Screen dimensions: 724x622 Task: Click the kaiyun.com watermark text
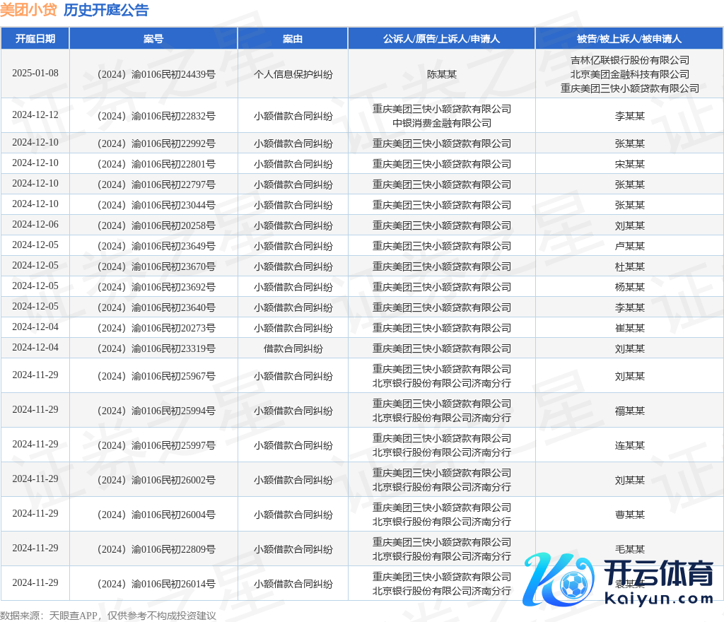pyautogui.click(x=659, y=599)
